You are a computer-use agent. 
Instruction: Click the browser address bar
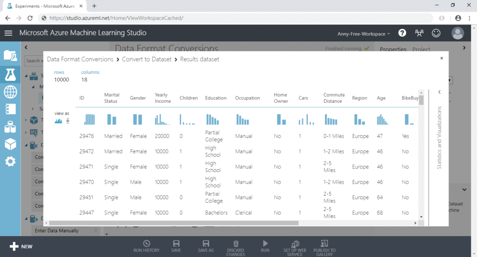236,18
